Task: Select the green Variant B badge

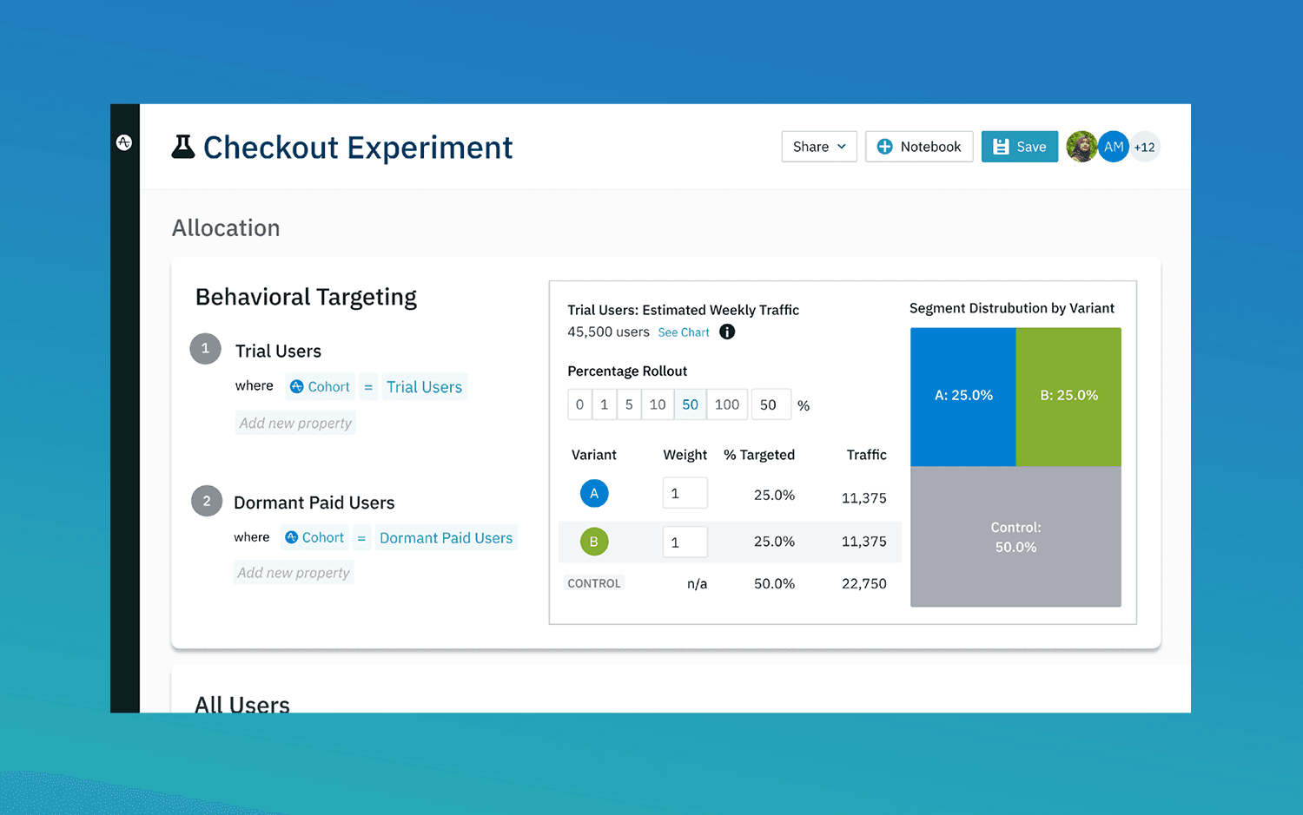Action: [594, 541]
